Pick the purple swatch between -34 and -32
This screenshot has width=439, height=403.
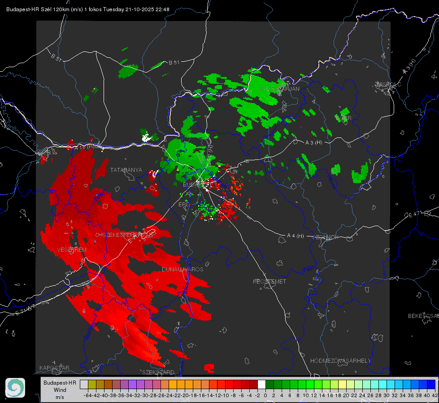[x=132, y=384]
